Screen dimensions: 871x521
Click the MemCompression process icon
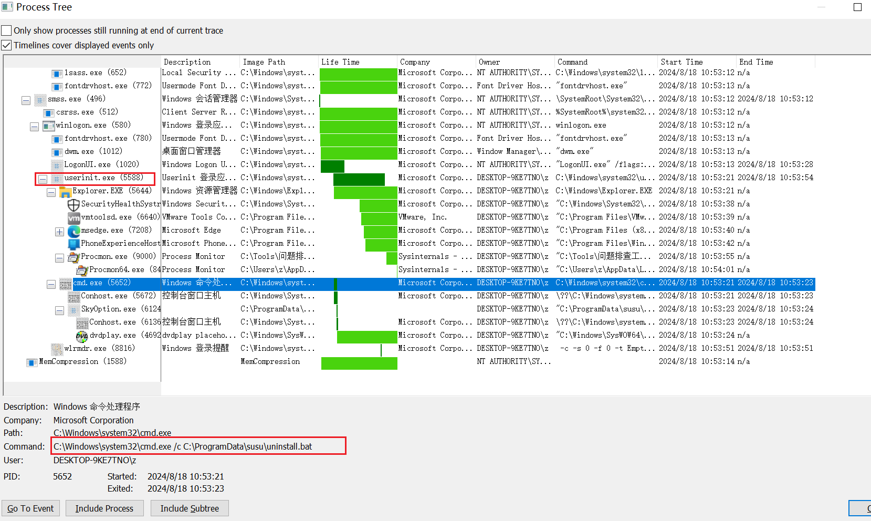[33, 362]
